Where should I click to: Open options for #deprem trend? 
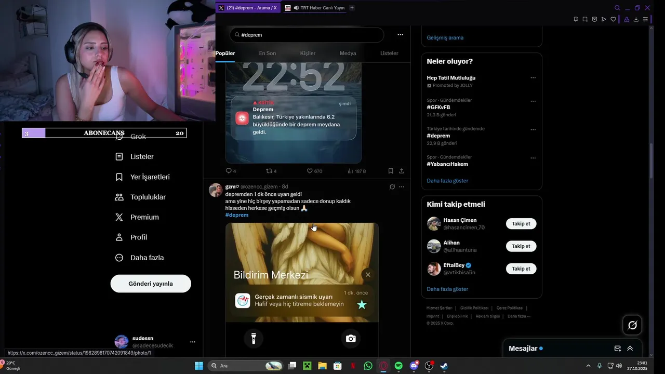tap(533, 130)
